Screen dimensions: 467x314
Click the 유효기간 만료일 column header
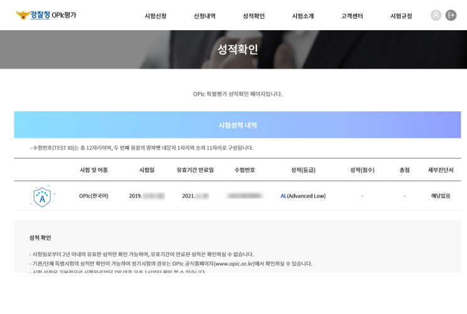click(x=195, y=170)
